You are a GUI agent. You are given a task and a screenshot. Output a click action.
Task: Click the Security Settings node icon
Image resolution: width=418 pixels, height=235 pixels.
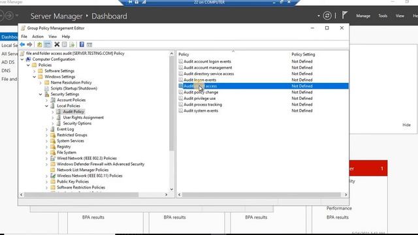pos(46,94)
